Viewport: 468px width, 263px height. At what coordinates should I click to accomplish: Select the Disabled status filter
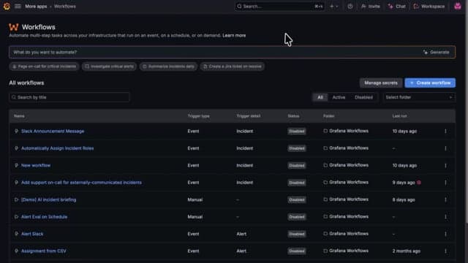pyautogui.click(x=363, y=97)
